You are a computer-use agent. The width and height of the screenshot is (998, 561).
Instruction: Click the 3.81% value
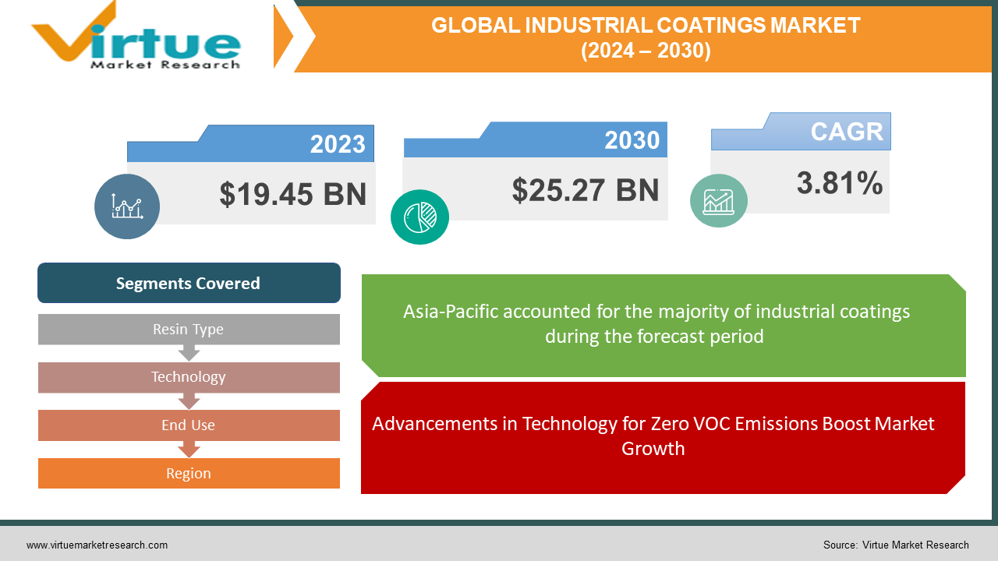(x=840, y=184)
